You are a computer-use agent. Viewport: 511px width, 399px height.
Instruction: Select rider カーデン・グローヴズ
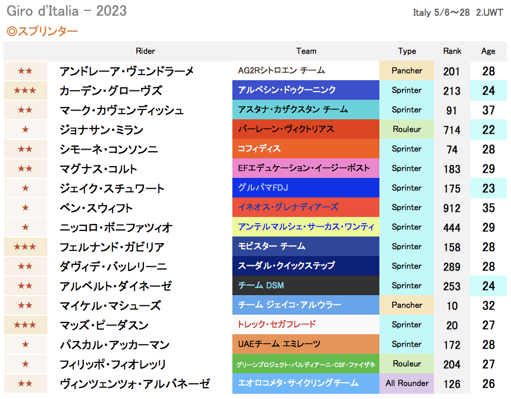111,90
